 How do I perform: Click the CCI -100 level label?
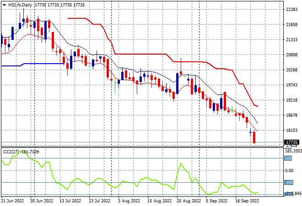(x=289, y=182)
